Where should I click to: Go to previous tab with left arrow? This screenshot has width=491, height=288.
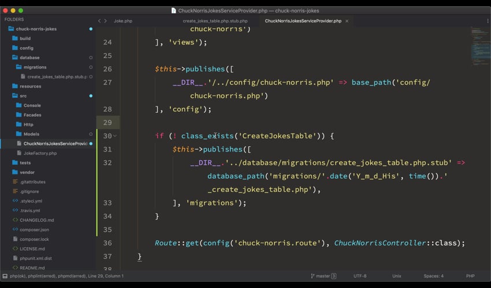click(99, 21)
